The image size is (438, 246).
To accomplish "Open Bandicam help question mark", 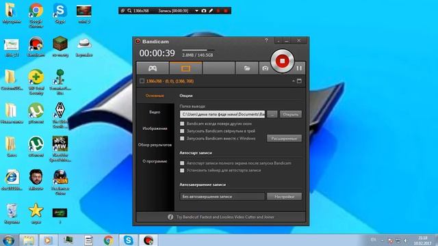I will pos(266,40).
